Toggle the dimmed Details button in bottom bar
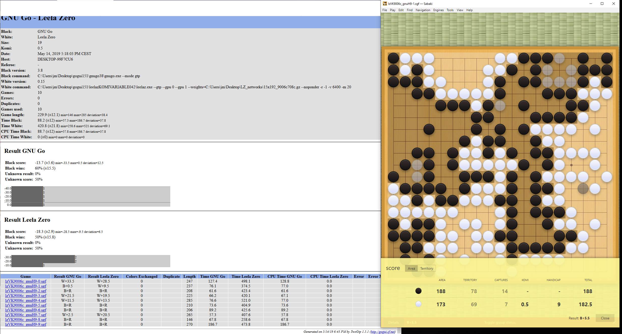This screenshot has width=622, height=334. (x=393, y=322)
